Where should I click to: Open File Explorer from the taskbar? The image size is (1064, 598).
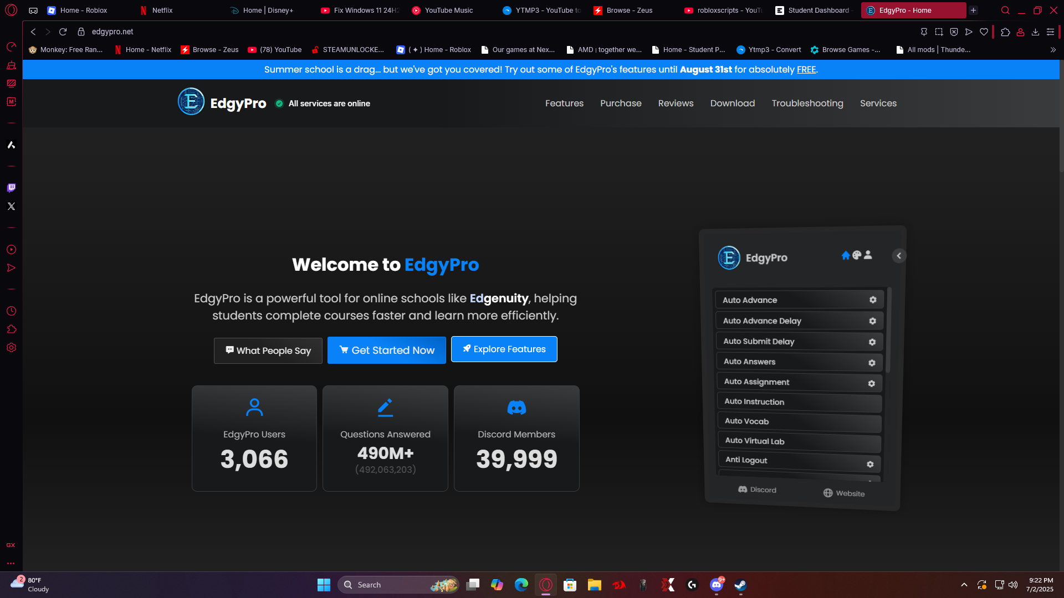click(595, 585)
